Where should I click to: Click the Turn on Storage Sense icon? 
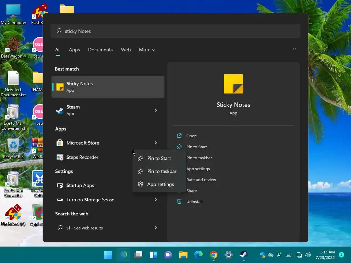pyautogui.click(x=60, y=200)
